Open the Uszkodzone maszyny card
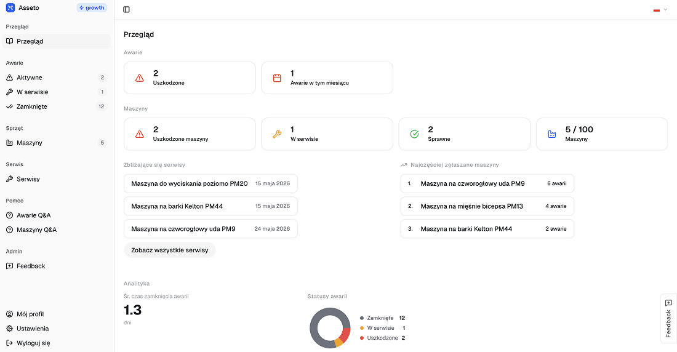Image resolution: width=677 pixels, height=352 pixels. point(190,134)
